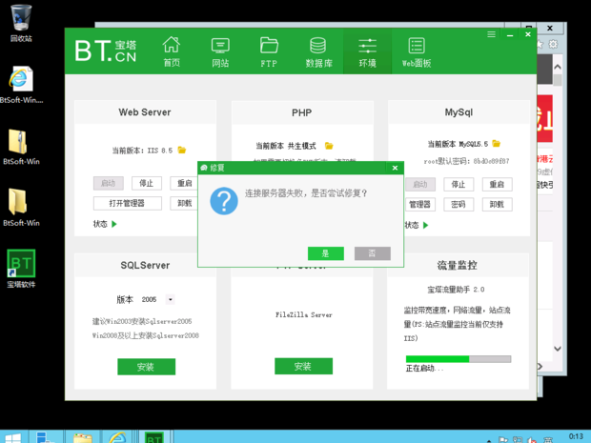Viewport: 591px width, 443px height.
Task: Click the Web Server 状态 green arrow
Action: pos(114,224)
